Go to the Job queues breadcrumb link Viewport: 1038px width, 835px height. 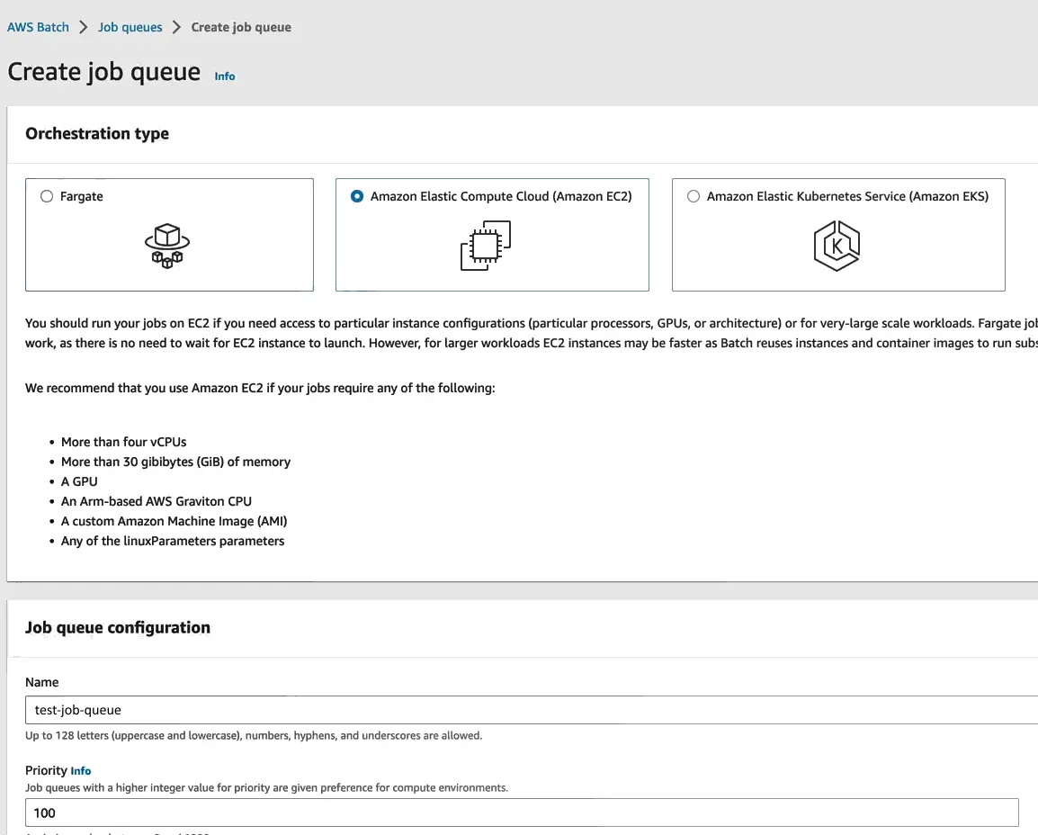tap(130, 27)
